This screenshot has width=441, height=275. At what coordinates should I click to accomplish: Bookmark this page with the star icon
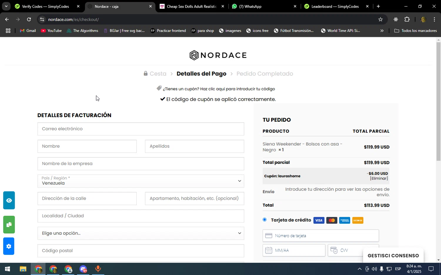click(x=380, y=19)
